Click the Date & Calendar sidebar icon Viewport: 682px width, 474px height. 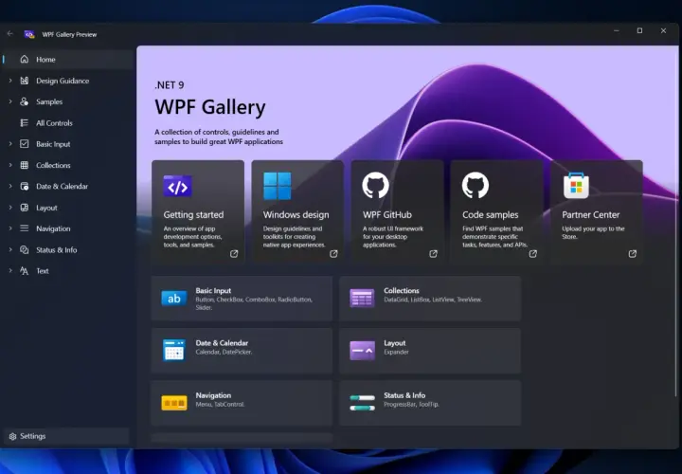[25, 187]
